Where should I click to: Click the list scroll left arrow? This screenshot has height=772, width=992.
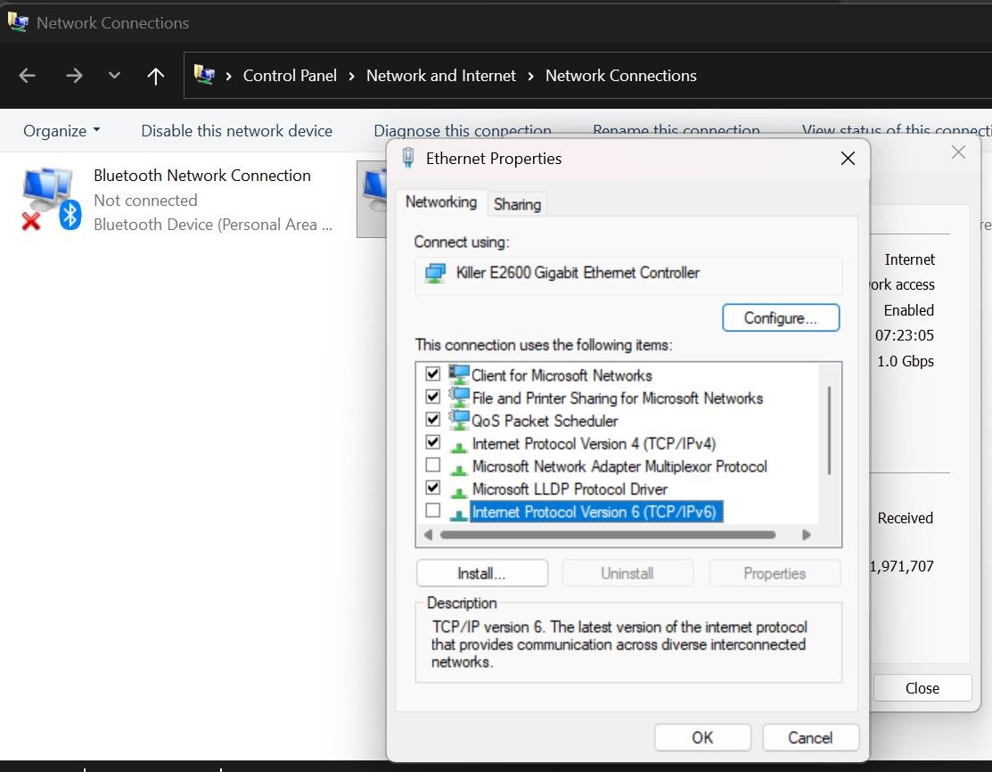click(429, 536)
